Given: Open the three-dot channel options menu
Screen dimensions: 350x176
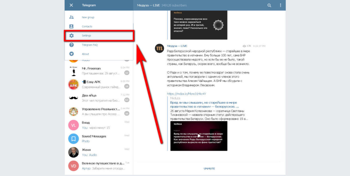Looking at the screenshot, I should [x=281, y=5].
